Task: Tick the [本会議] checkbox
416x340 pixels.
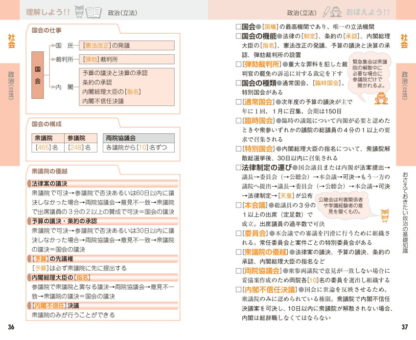Action: [238, 205]
